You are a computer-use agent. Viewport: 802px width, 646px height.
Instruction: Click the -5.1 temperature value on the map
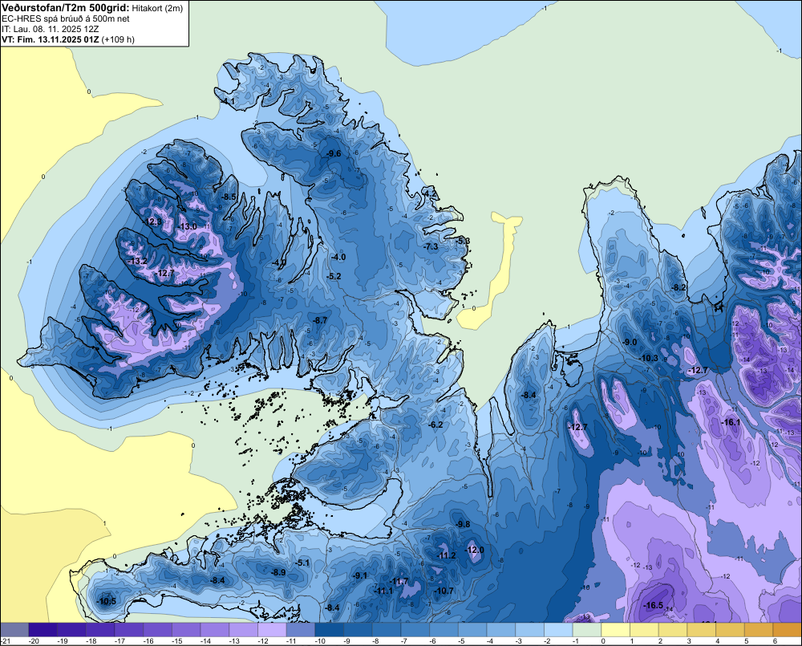pyautogui.click(x=302, y=563)
